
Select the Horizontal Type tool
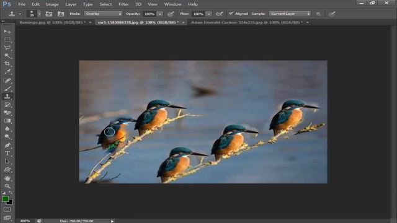pyautogui.click(x=7, y=154)
